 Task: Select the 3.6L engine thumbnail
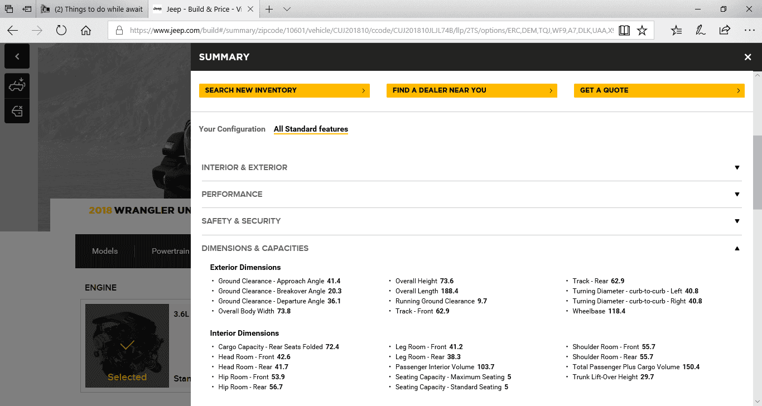[127, 346]
